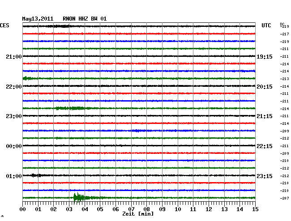Click the UTC column header

click(x=266, y=25)
